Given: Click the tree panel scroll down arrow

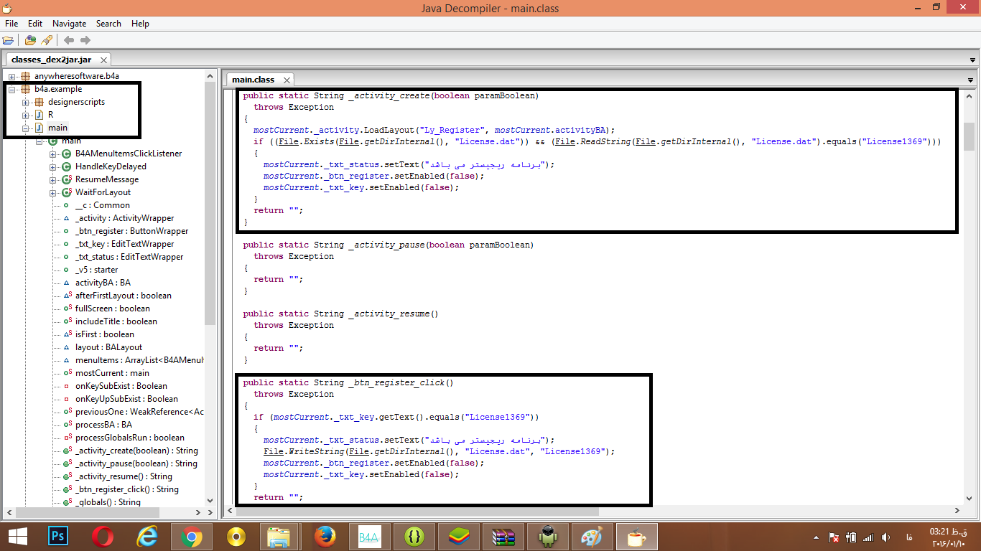Looking at the screenshot, I should point(210,500).
